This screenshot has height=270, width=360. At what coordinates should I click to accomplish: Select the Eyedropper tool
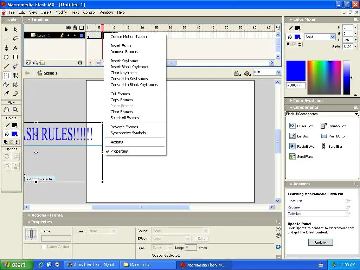(6, 94)
